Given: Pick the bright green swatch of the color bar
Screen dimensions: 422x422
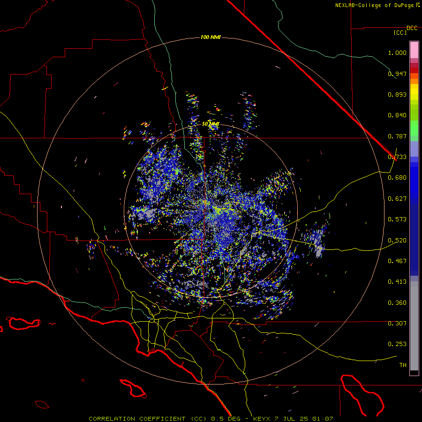Looking at the screenshot, I should point(414,128).
